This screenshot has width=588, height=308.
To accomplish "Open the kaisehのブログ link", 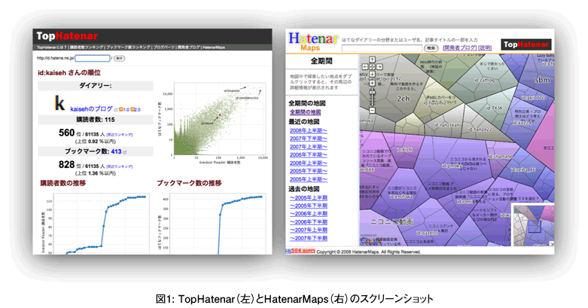I will (x=92, y=108).
